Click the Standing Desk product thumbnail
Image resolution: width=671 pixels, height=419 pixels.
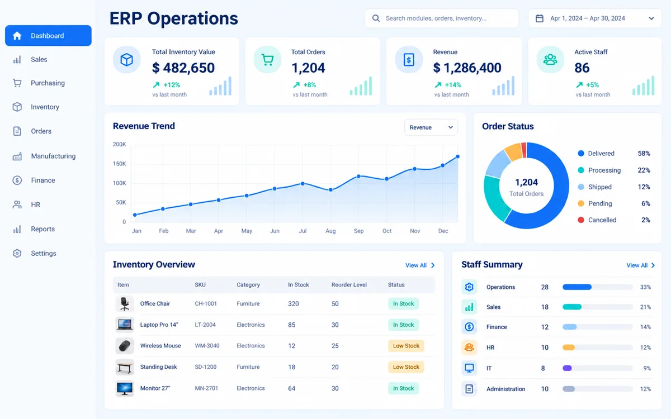(x=125, y=367)
